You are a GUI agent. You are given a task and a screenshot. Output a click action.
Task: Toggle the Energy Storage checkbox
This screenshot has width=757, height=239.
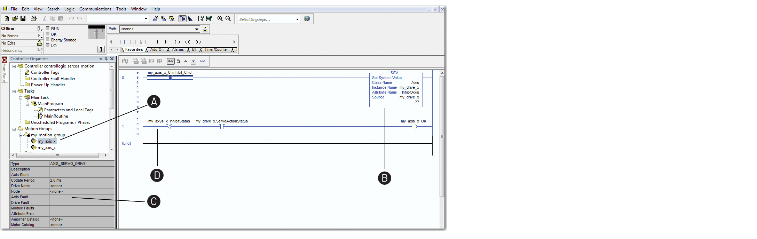click(x=48, y=40)
